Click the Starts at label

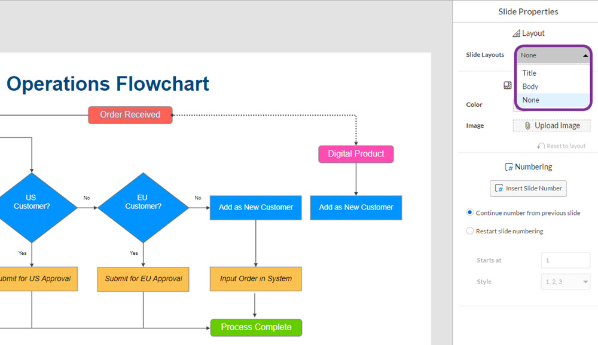coord(489,260)
